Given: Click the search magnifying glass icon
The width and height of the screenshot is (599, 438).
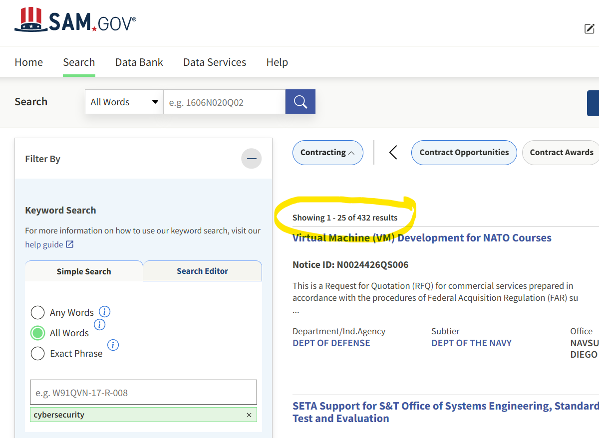Looking at the screenshot, I should click(300, 102).
